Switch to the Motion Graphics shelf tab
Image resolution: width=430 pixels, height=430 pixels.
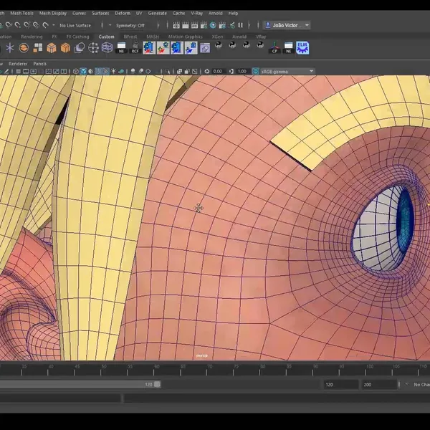[x=185, y=37]
